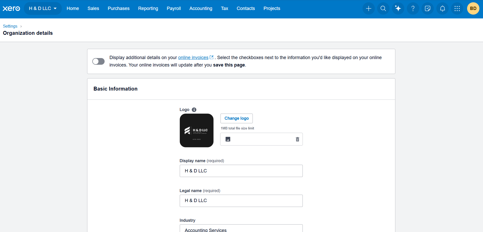
Task: Delete the uploaded logo file with trash icon
Action: [297, 139]
